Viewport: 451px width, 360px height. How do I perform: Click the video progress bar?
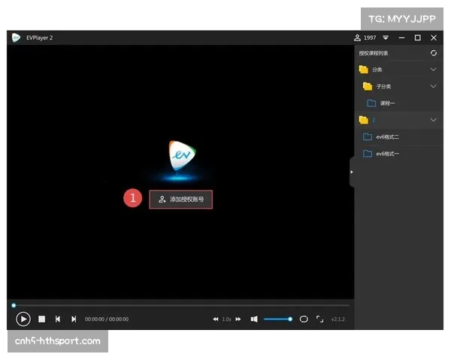tap(180, 305)
